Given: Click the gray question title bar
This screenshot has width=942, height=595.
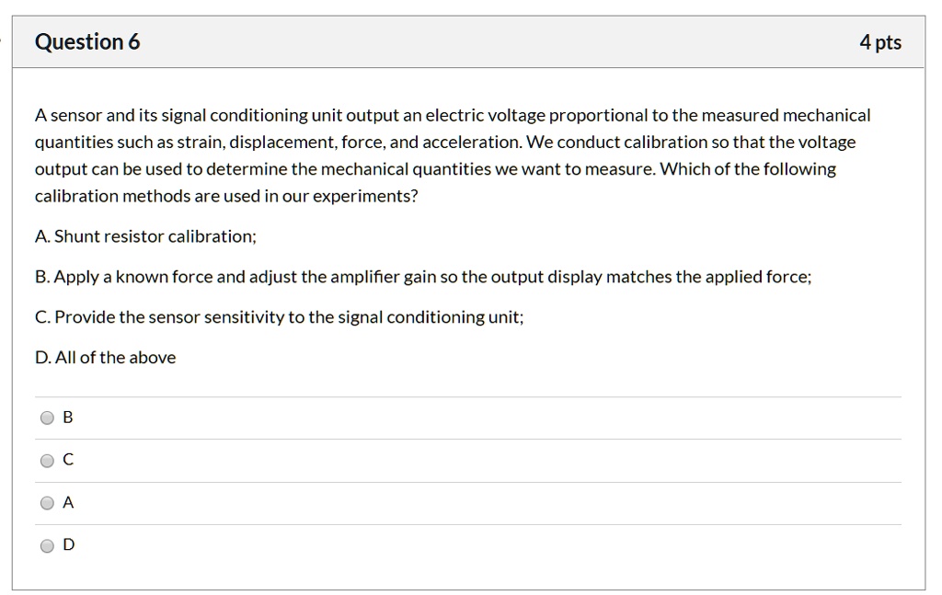Looking at the screenshot, I should 471,40.
